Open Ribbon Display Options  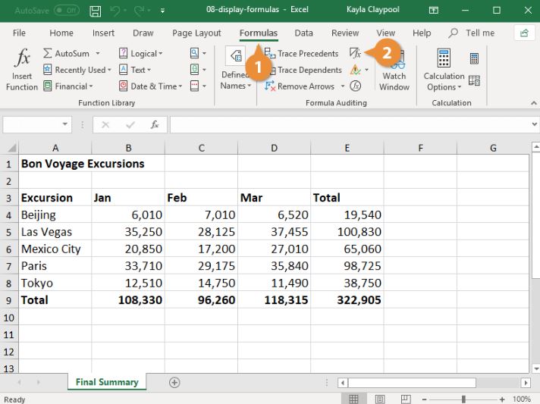point(434,11)
